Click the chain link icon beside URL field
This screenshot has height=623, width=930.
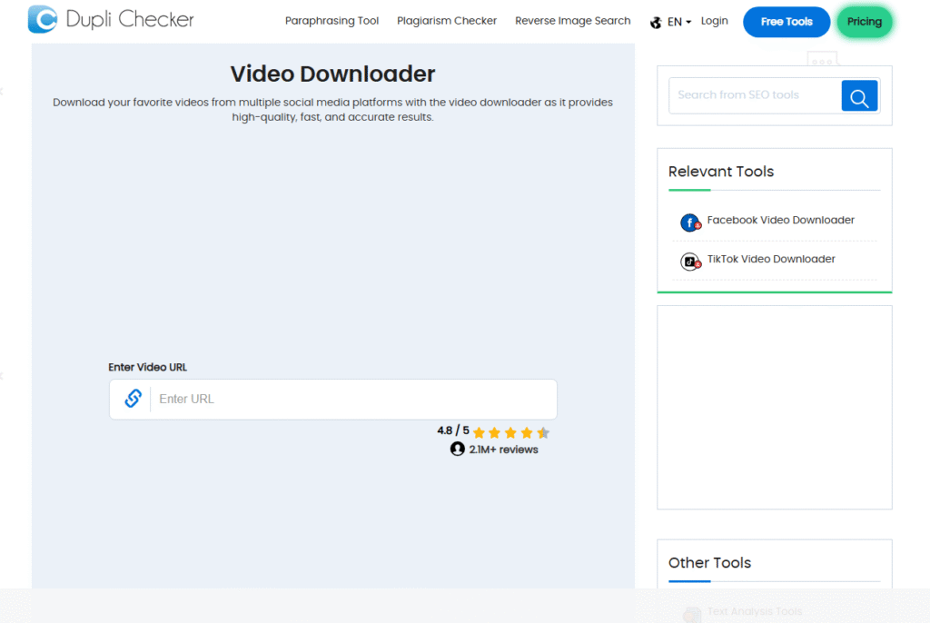click(133, 399)
